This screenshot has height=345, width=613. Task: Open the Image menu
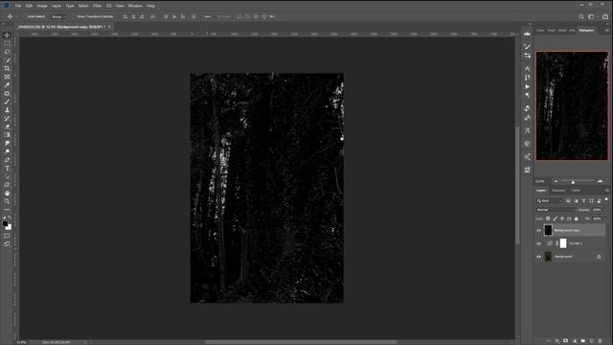coord(42,6)
